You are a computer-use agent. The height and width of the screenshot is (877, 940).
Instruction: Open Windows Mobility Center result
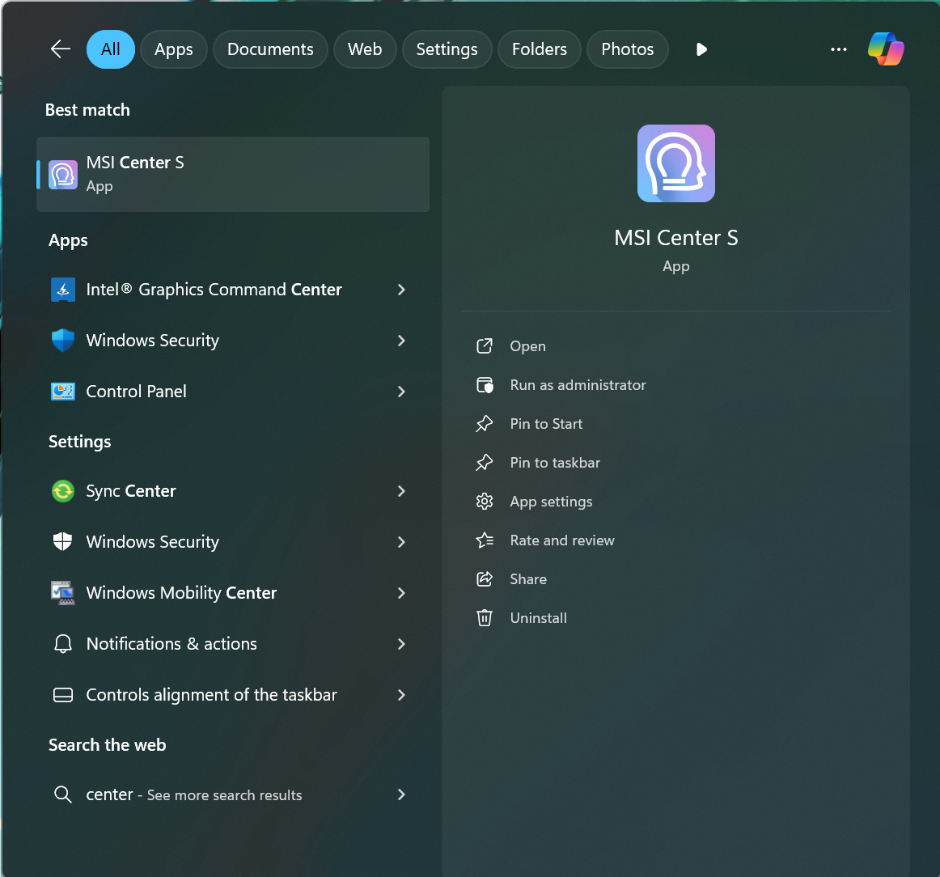181,593
